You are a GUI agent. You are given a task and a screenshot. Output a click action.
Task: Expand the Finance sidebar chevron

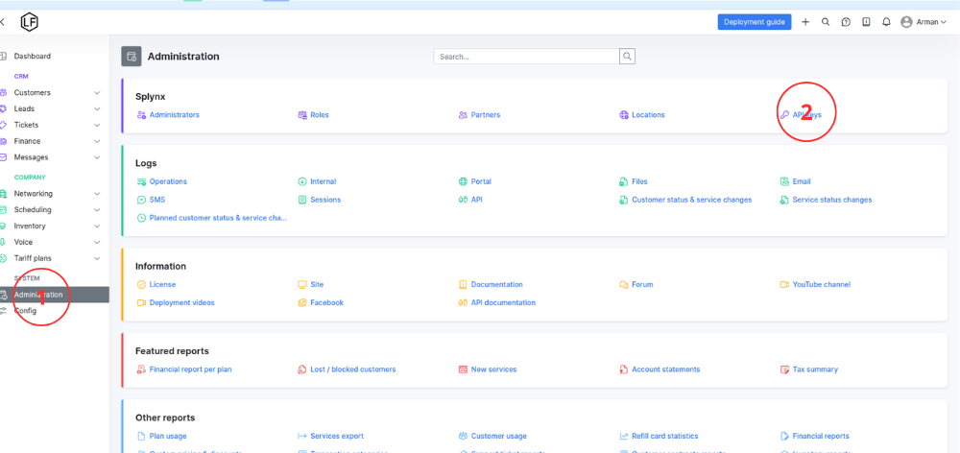tap(97, 141)
